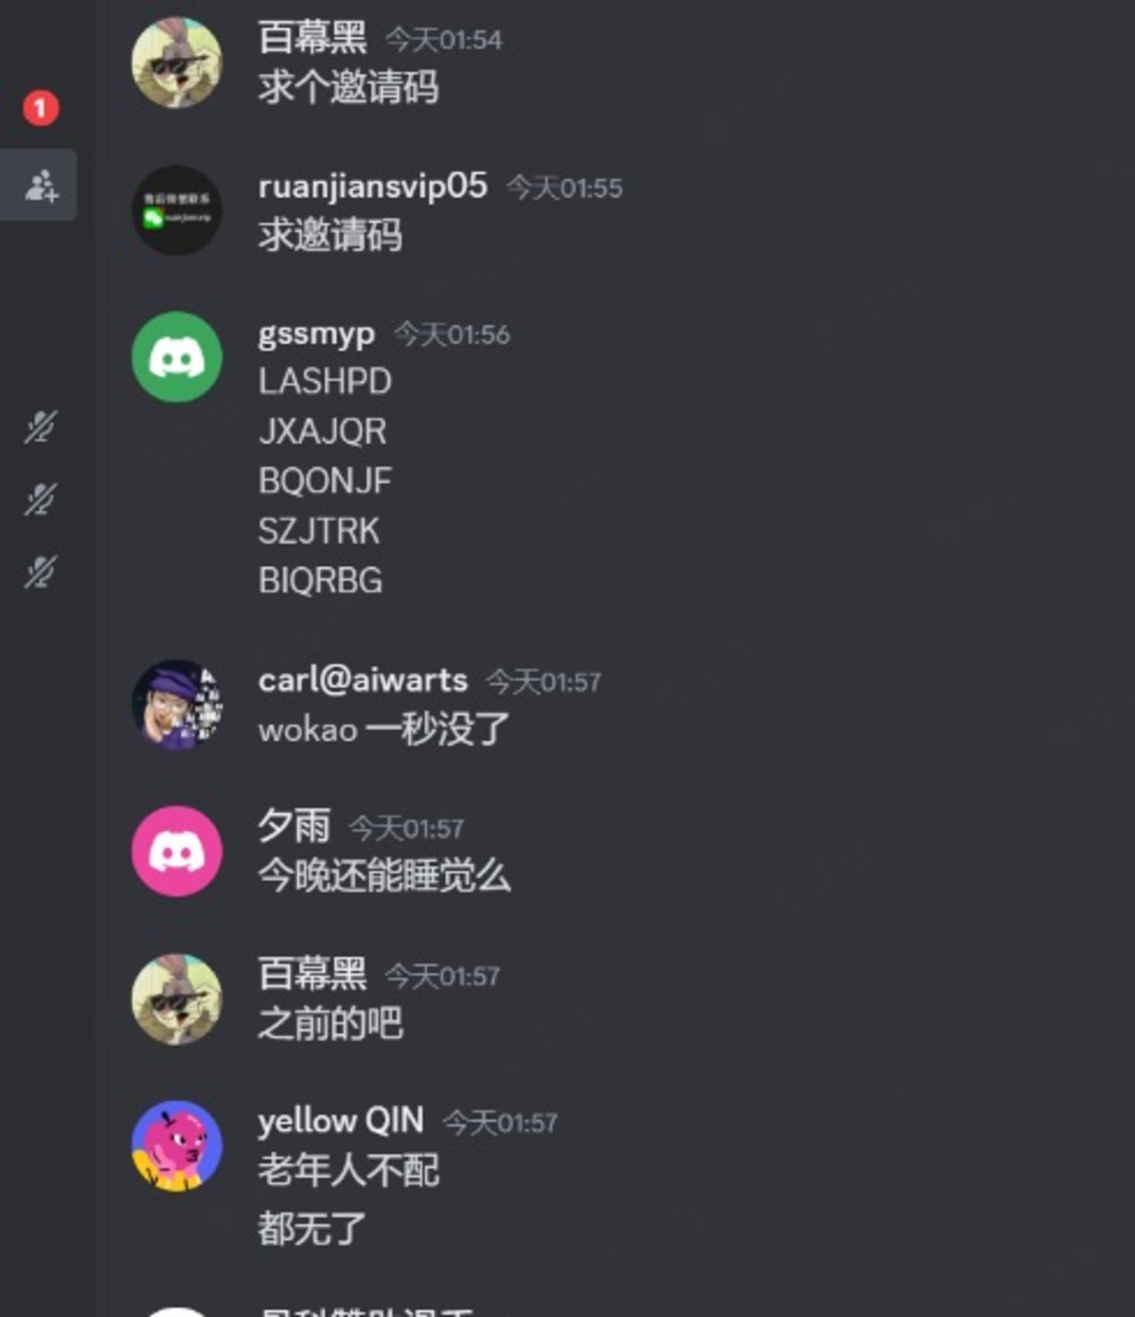Open the add friends icon in sidebar
1135x1317 pixels.
(40, 185)
